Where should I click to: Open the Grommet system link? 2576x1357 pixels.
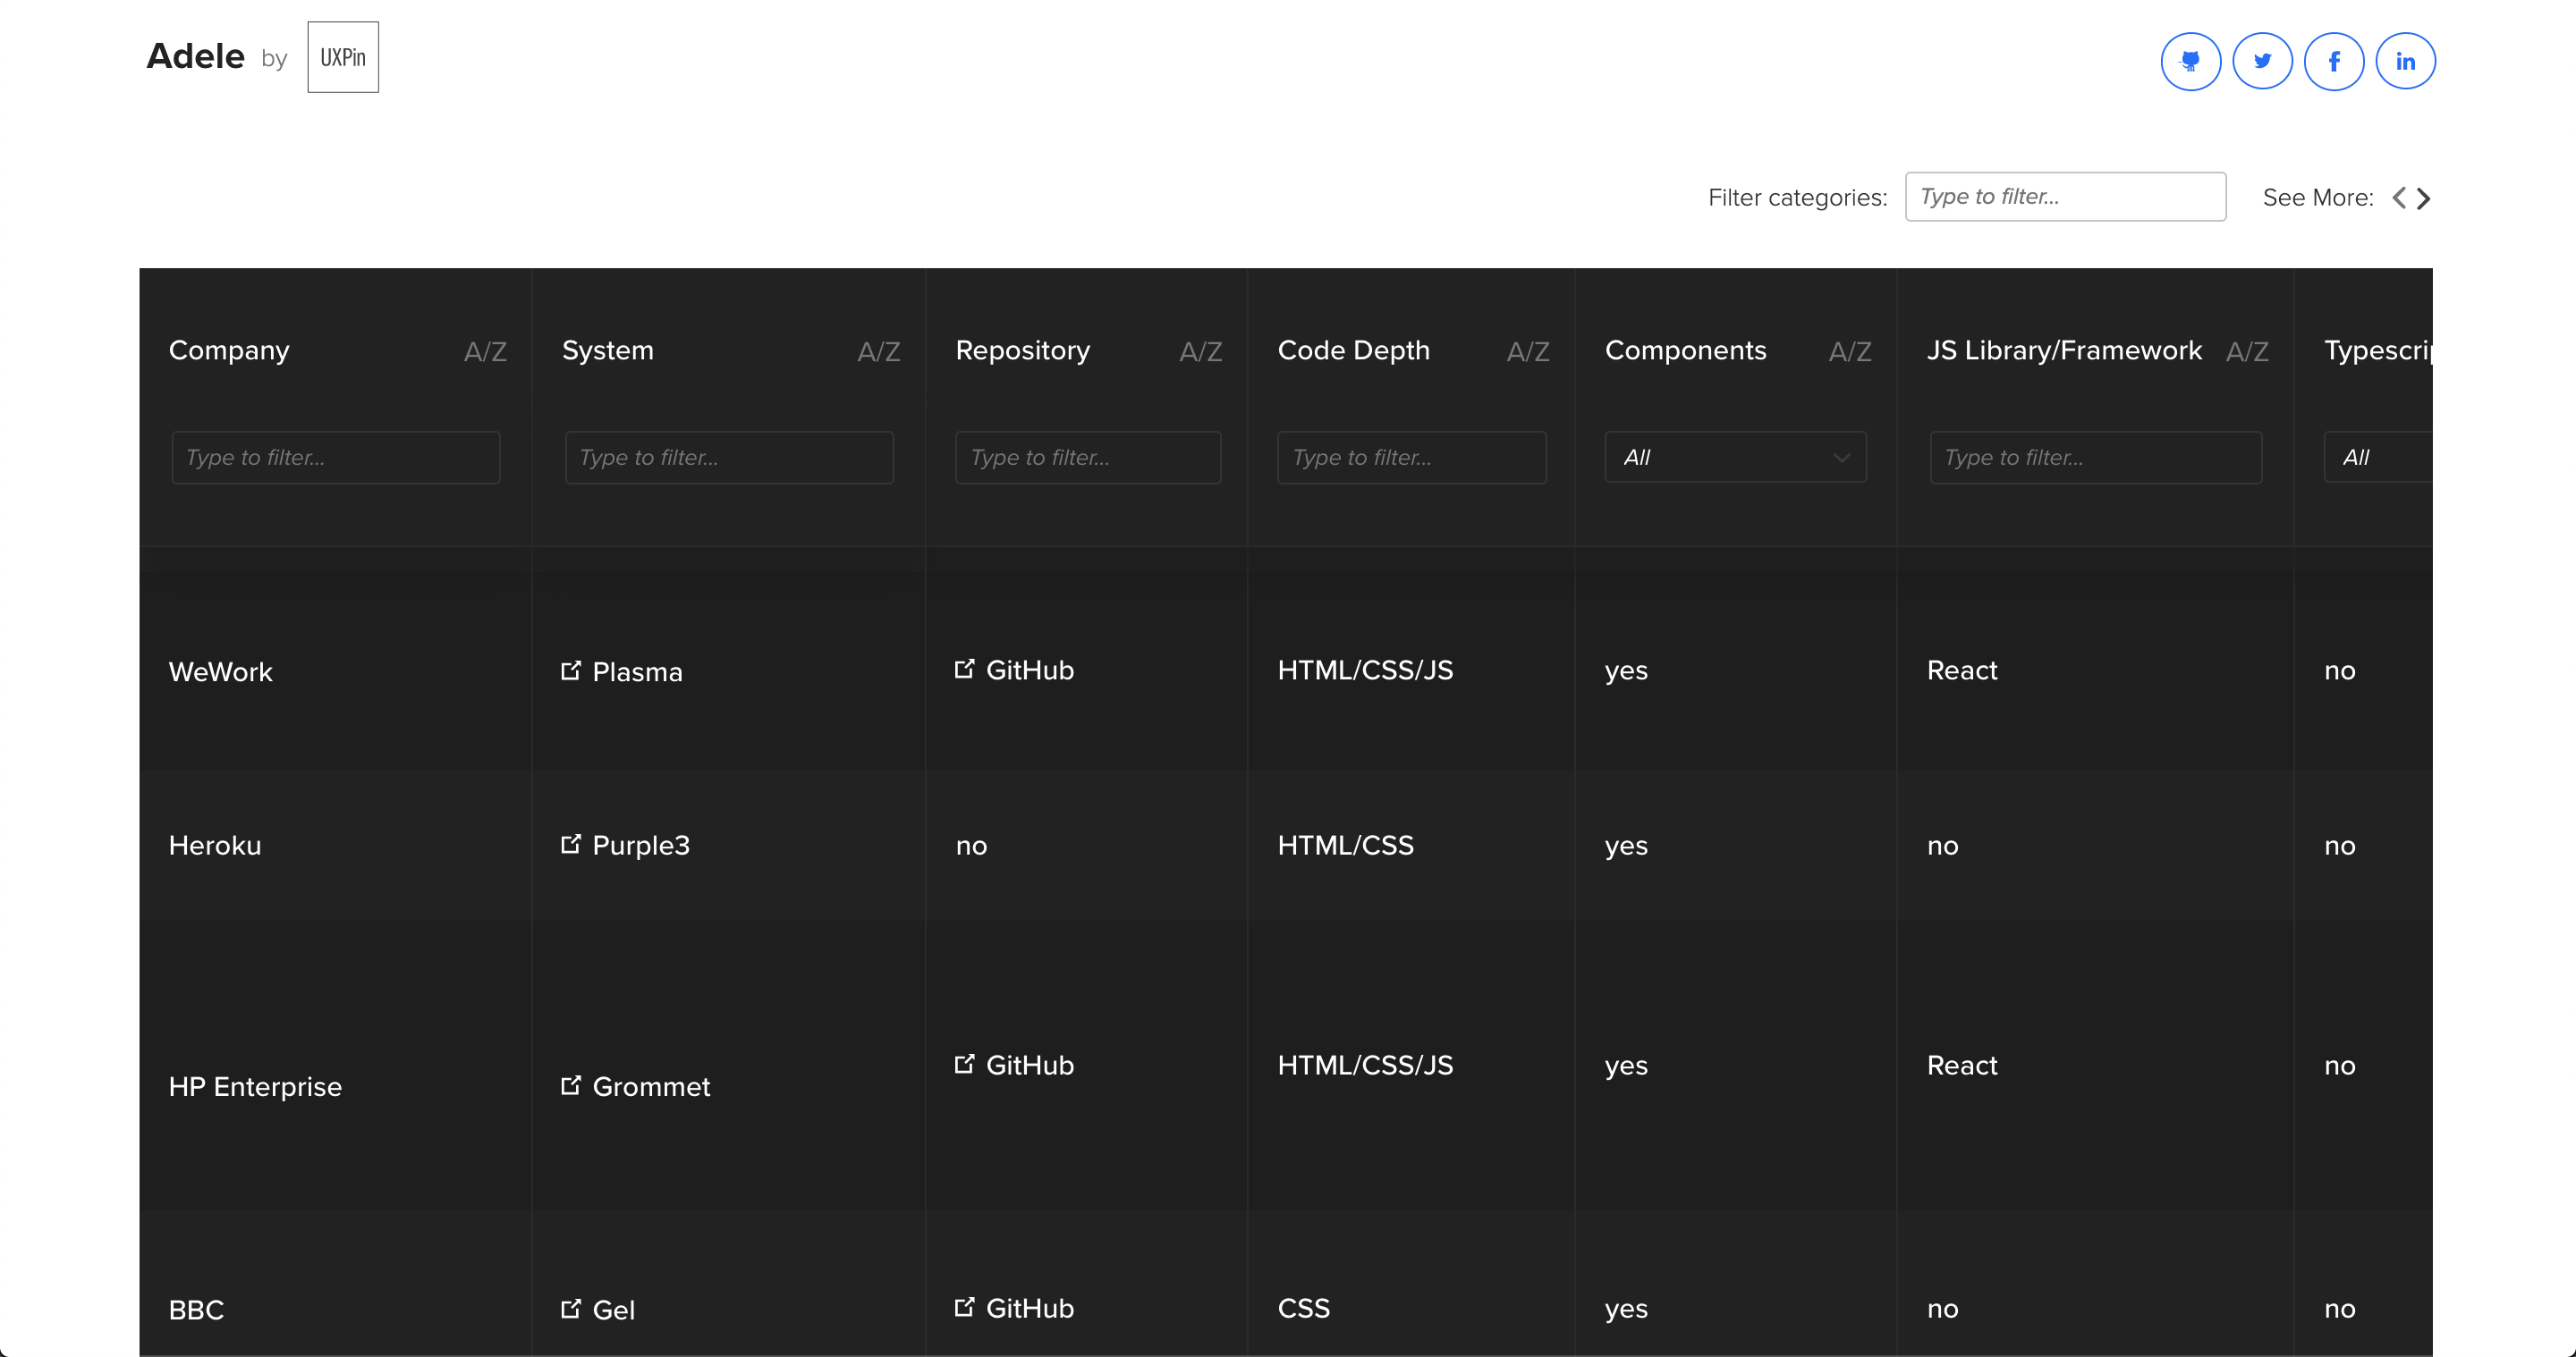click(650, 1086)
